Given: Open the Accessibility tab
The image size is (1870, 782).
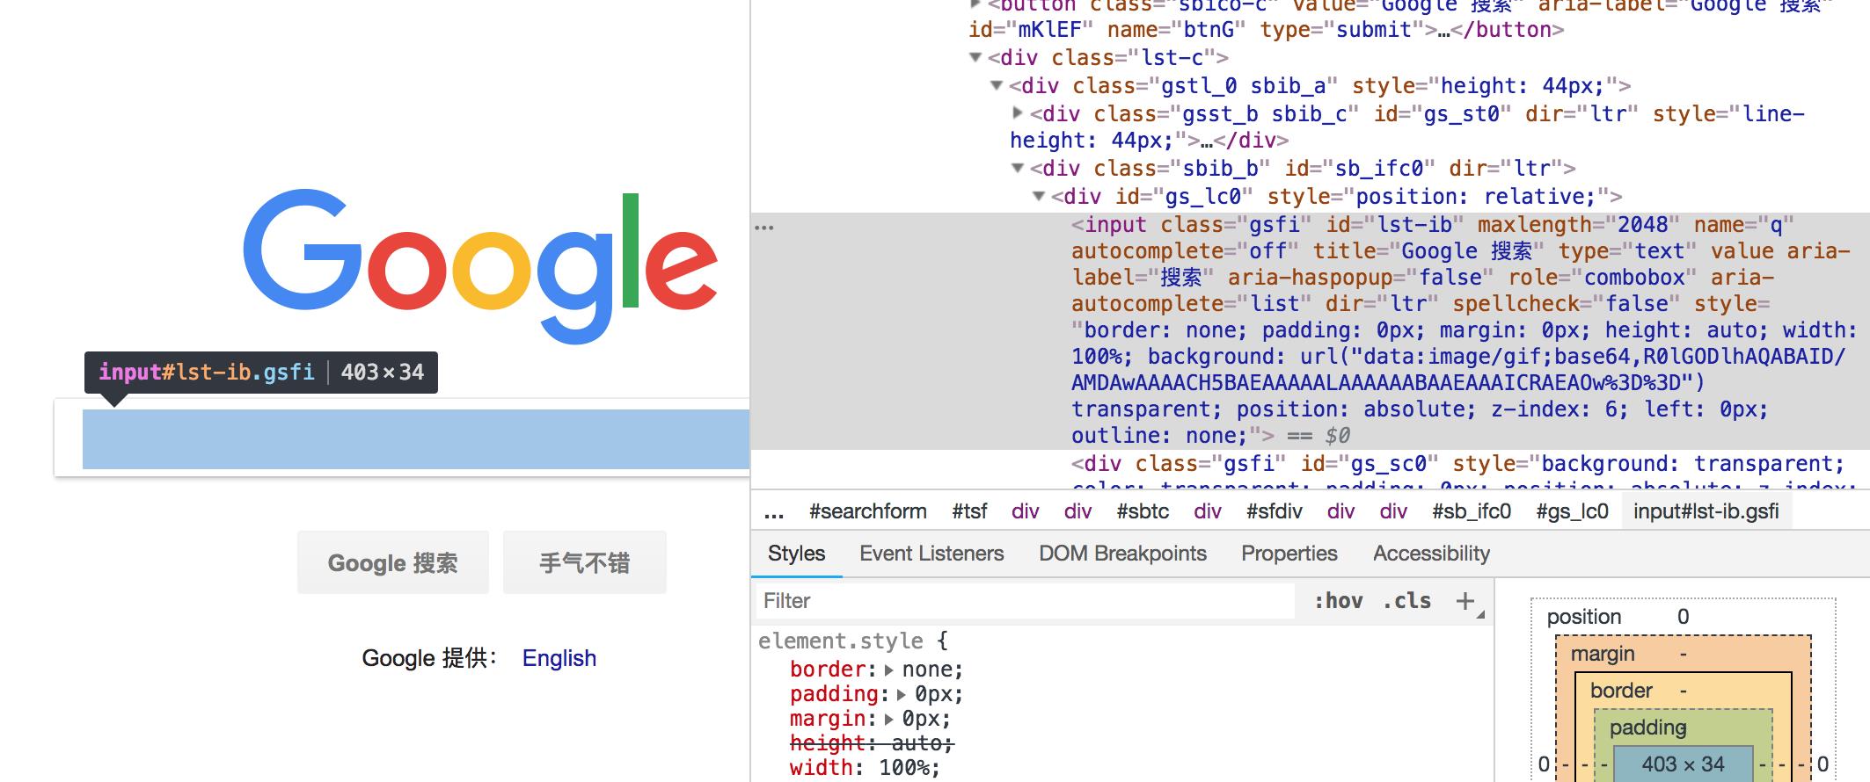Looking at the screenshot, I should click(x=1431, y=554).
